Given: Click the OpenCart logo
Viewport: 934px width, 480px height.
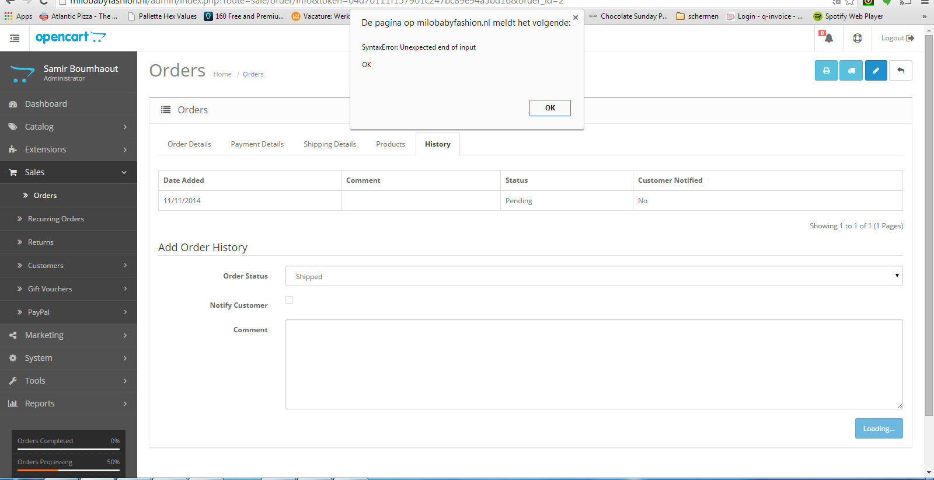Looking at the screenshot, I should point(71,37).
